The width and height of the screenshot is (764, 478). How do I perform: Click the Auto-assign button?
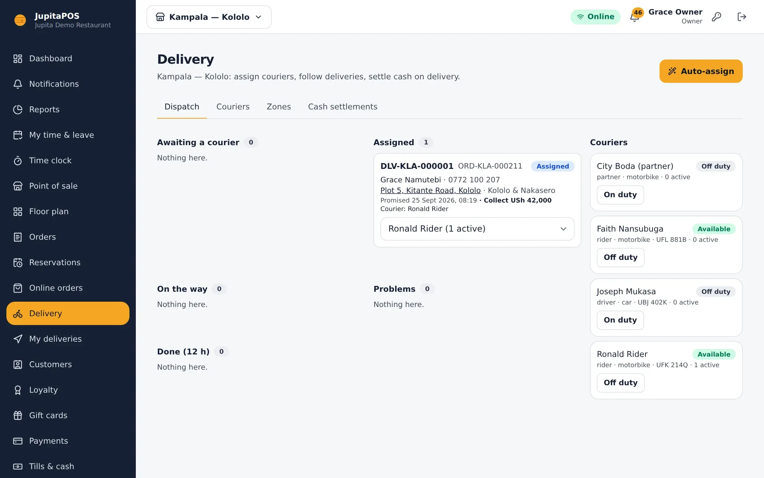click(x=701, y=71)
